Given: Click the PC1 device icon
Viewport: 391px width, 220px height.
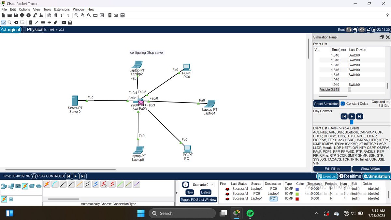Looking at the screenshot, I should pos(187,149).
